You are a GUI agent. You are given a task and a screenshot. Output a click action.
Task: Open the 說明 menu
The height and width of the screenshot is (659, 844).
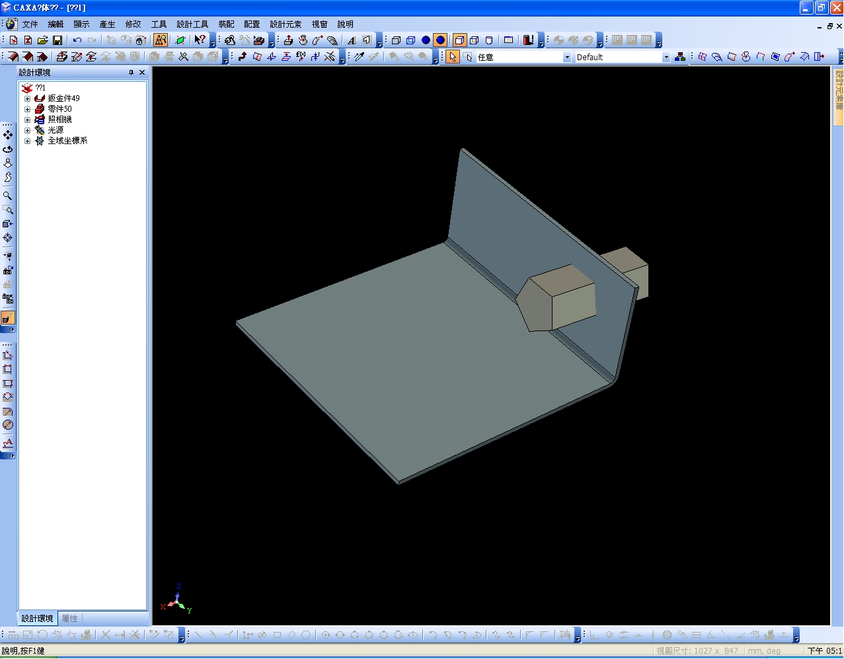click(345, 24)
